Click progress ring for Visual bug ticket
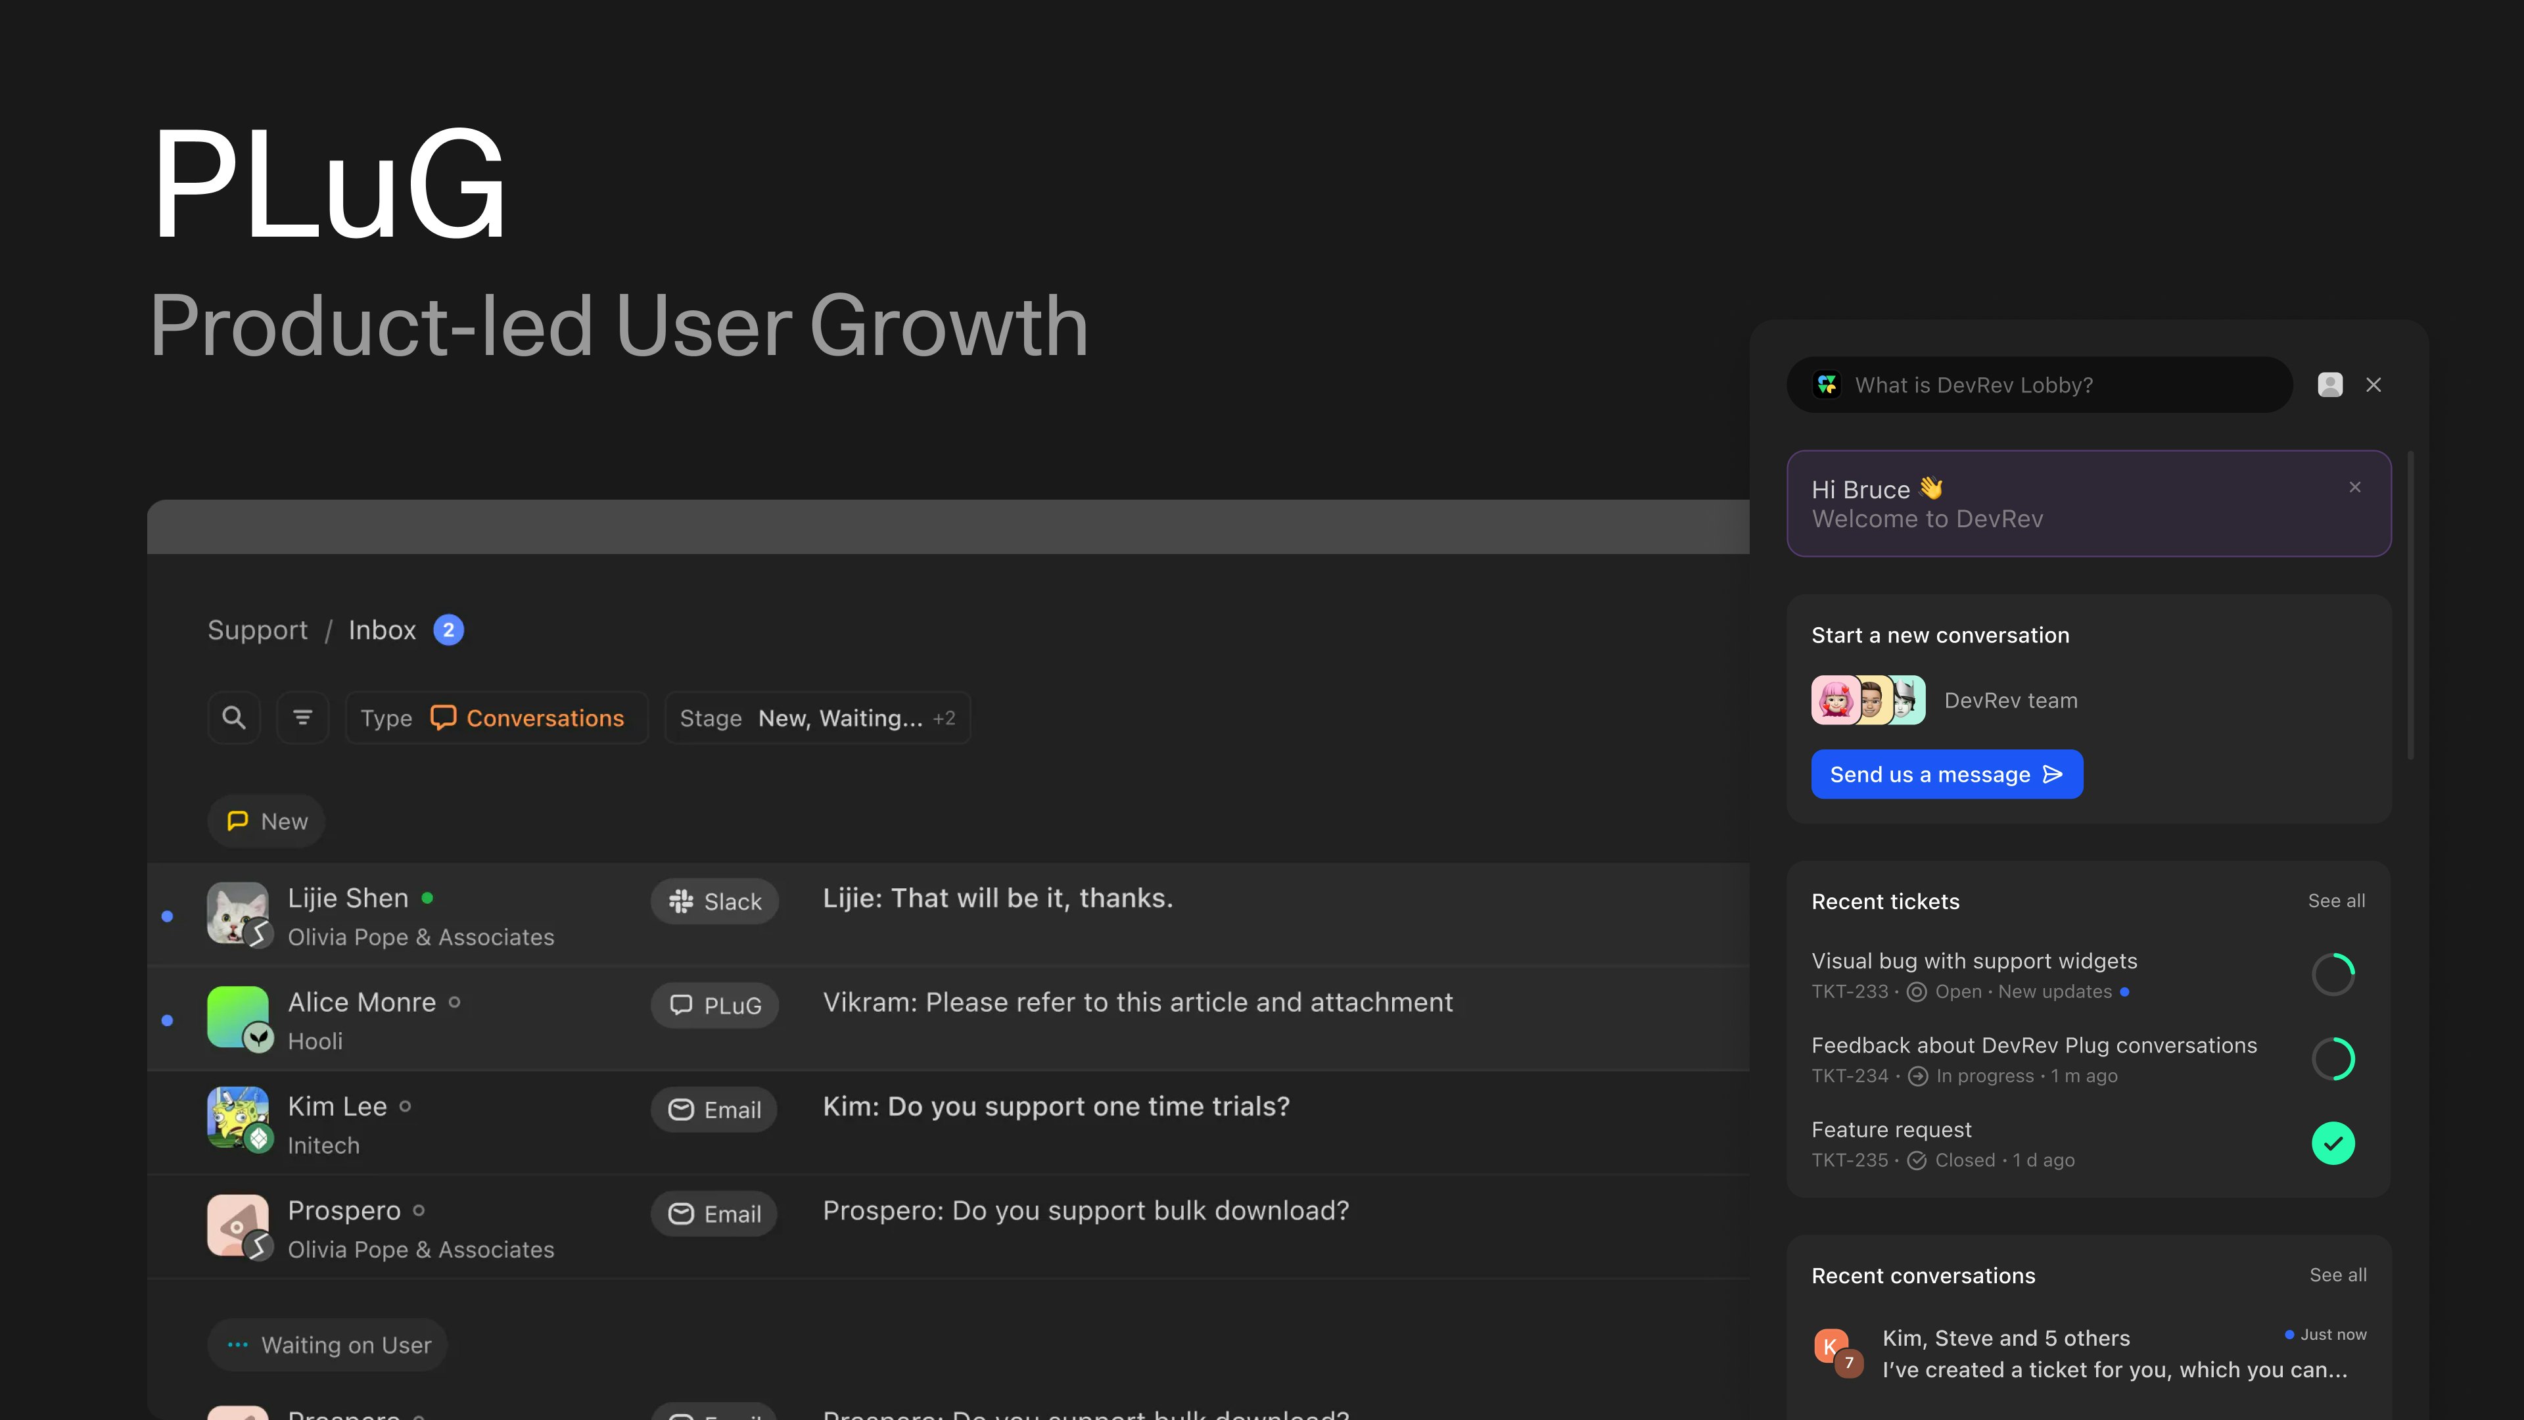The image size is (2524, 1420). [x=2333, y=974]
